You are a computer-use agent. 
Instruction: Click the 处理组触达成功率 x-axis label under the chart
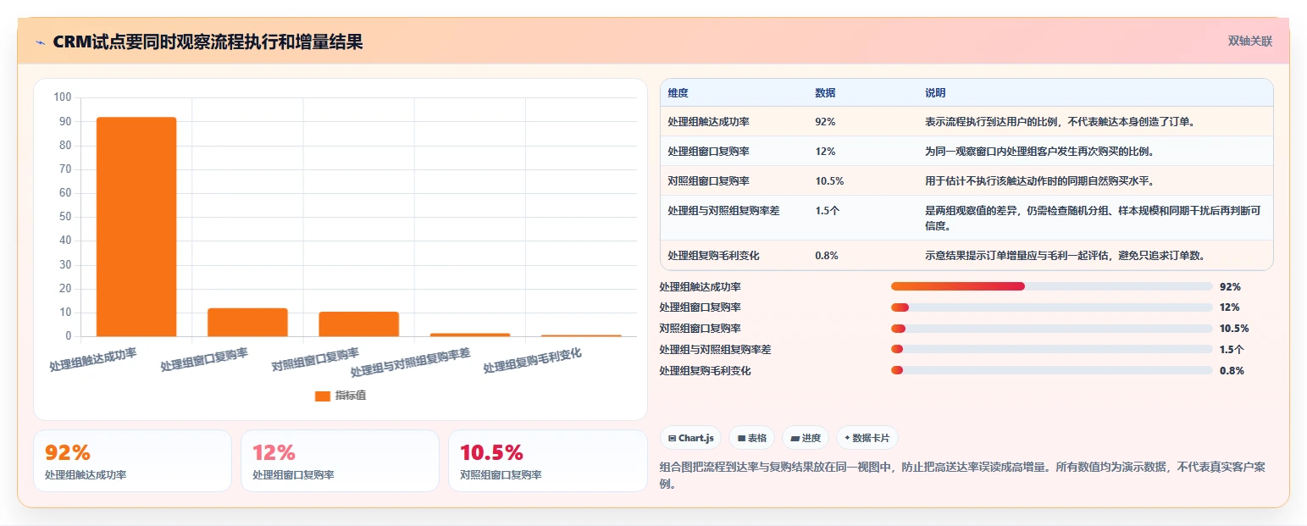(93, 359)
